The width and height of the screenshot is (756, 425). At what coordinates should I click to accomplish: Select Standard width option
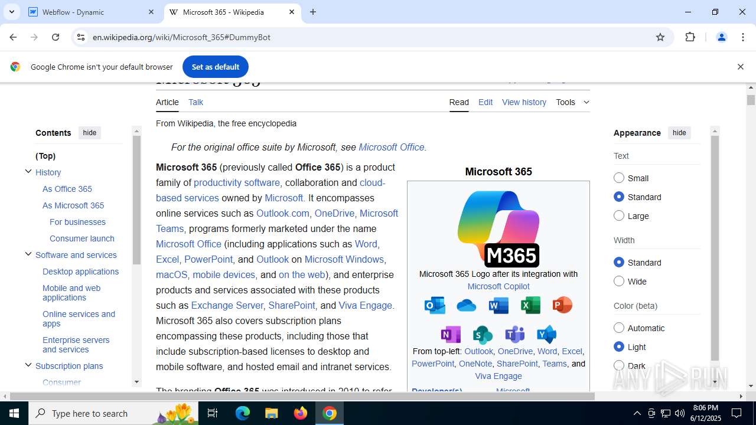coord(619,262)
